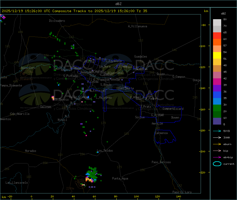
Task: Click the Cda_Amarilla map label
Action: [20, 114]
